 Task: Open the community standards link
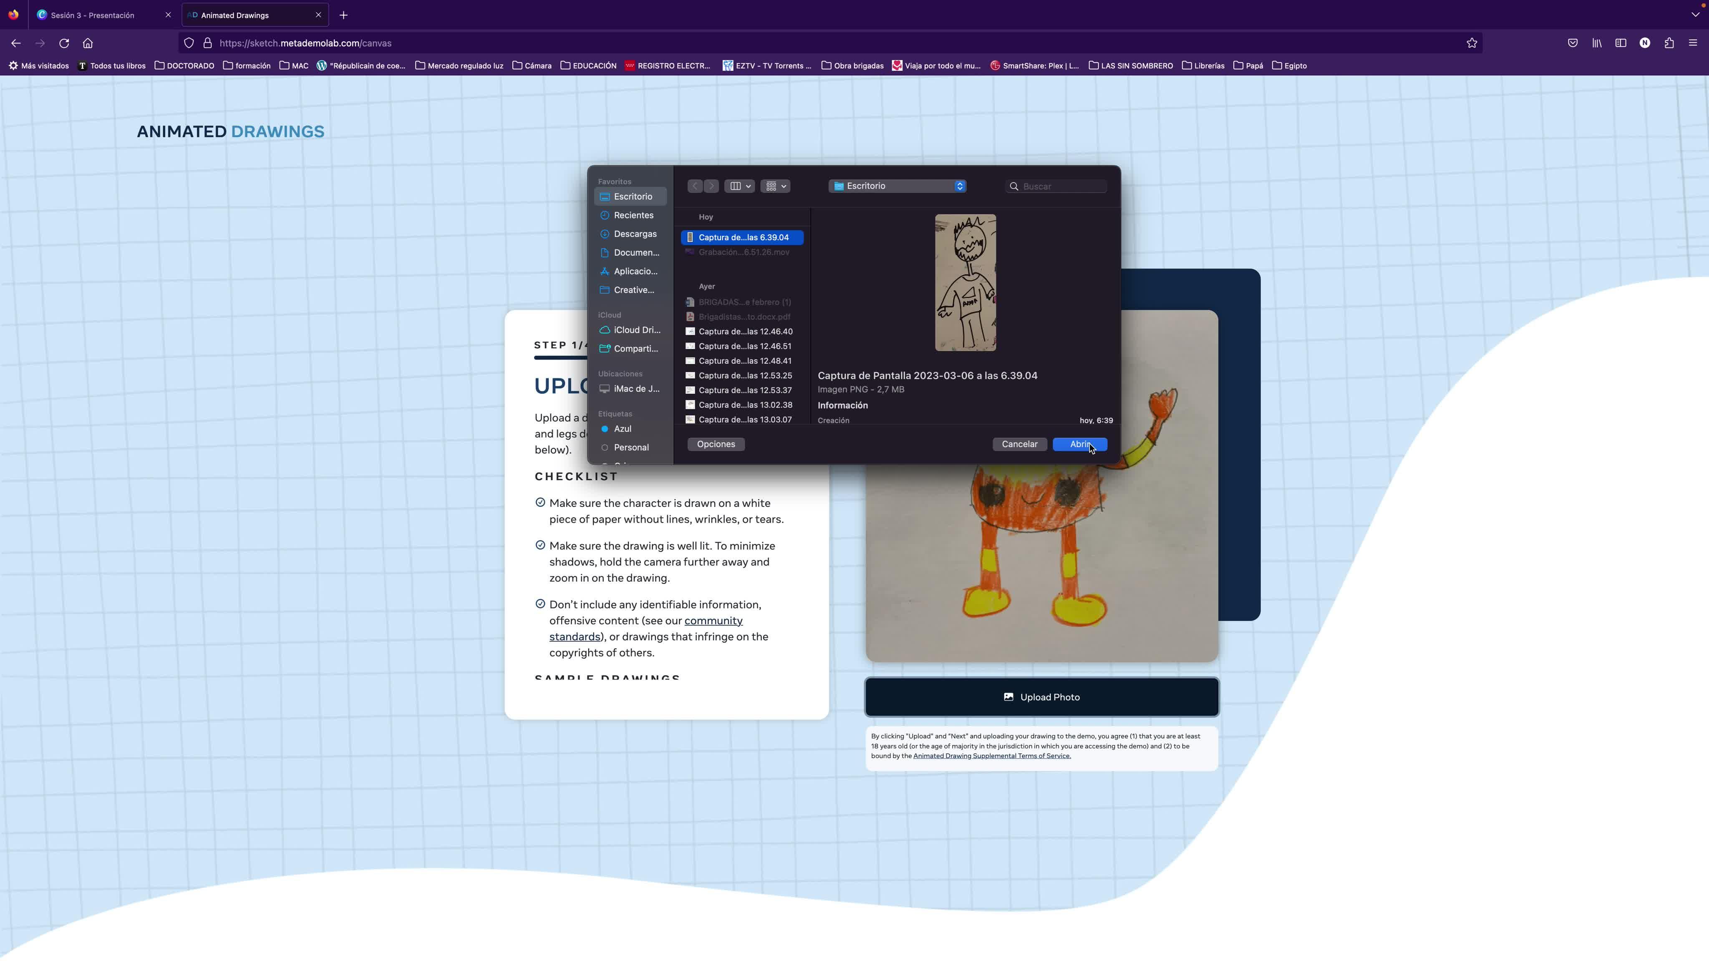coord(713,621)
